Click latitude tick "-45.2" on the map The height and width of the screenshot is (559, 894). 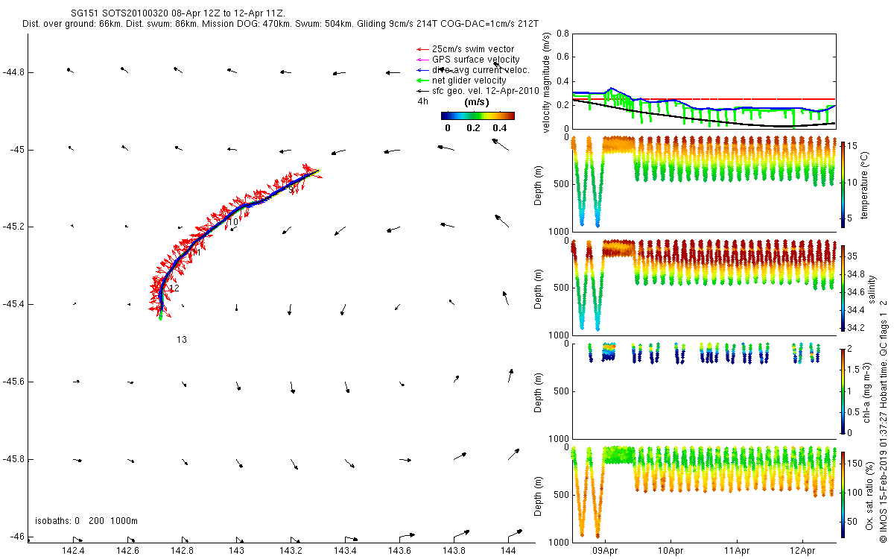(13, 227)
